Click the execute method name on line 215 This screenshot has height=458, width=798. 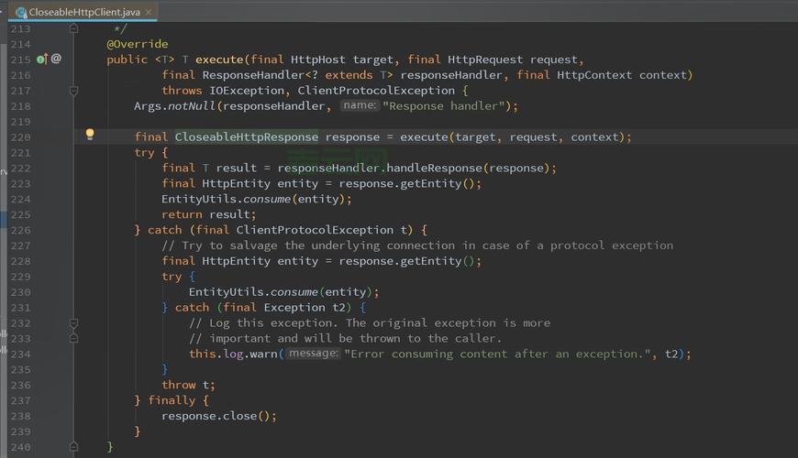tap(219, 60)
